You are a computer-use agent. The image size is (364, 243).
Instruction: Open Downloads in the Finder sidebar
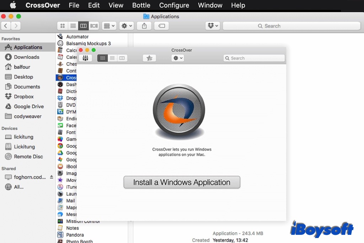[x=26, y=57]
